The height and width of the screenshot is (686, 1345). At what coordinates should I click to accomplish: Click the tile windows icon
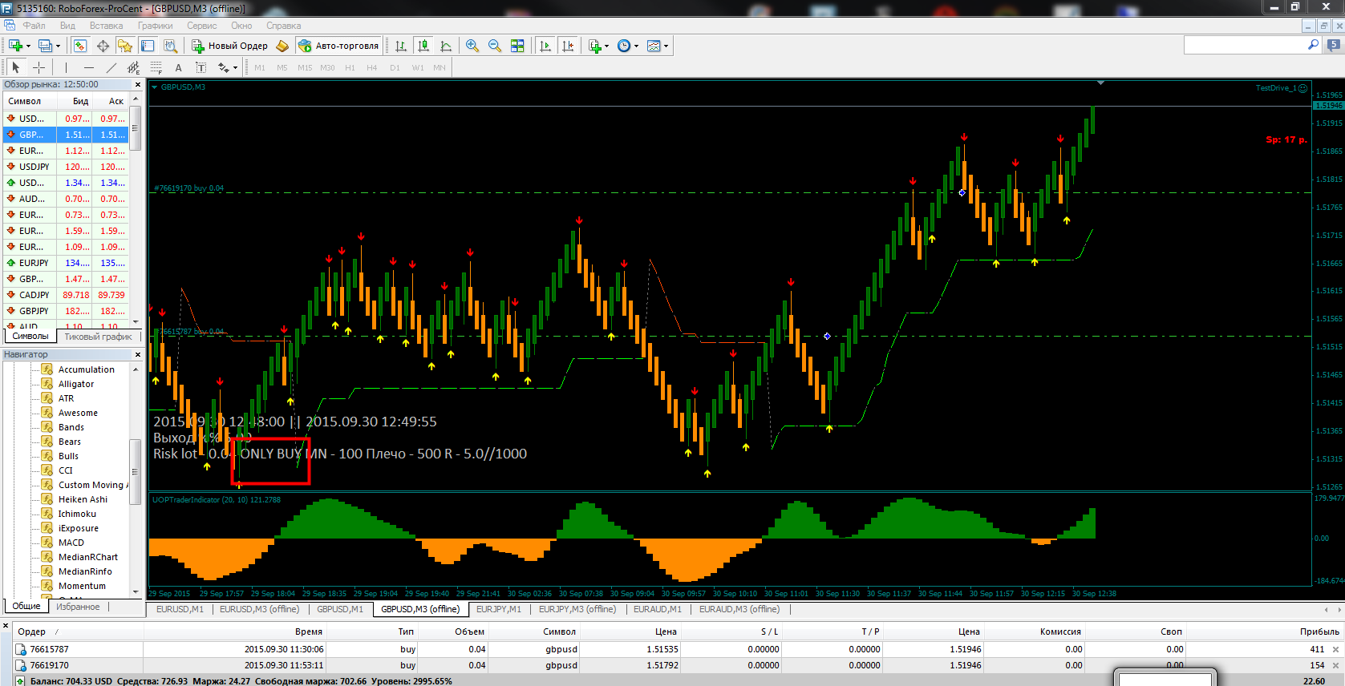517,46
